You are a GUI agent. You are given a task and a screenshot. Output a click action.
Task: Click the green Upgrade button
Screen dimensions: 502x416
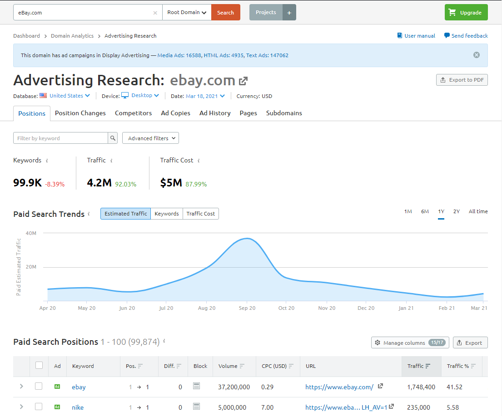tap(466, 12)
